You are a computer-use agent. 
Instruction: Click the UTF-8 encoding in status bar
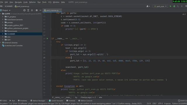click(x=160, y=104)
